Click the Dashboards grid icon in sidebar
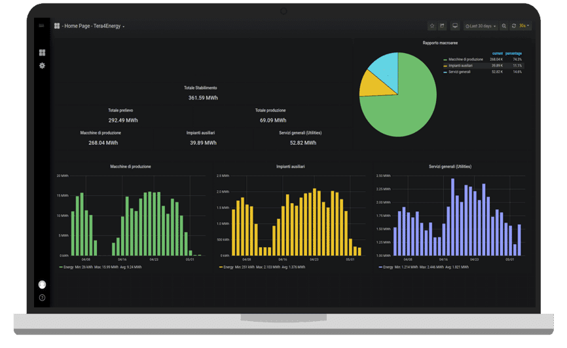The image size is (567, 348). pyautogui.click(x=42, y=52)
